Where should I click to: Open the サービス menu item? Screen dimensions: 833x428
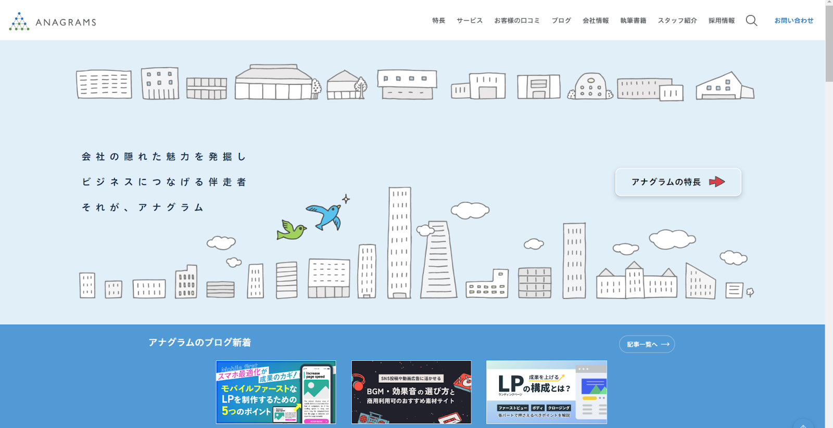click(x=470, y=21)
